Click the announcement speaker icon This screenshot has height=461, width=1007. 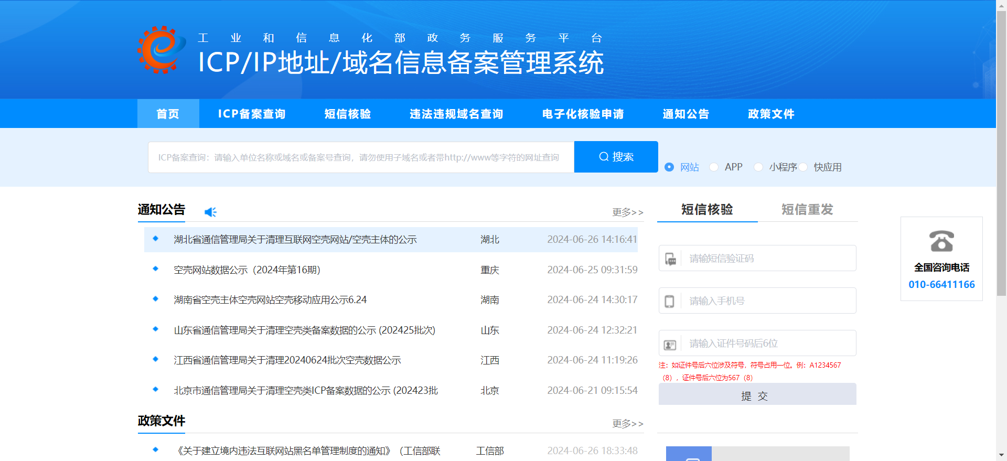(x=210, y=212)
